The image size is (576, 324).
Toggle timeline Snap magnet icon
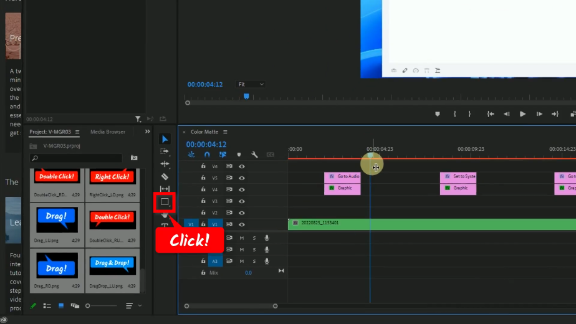(x=207, y=155)
